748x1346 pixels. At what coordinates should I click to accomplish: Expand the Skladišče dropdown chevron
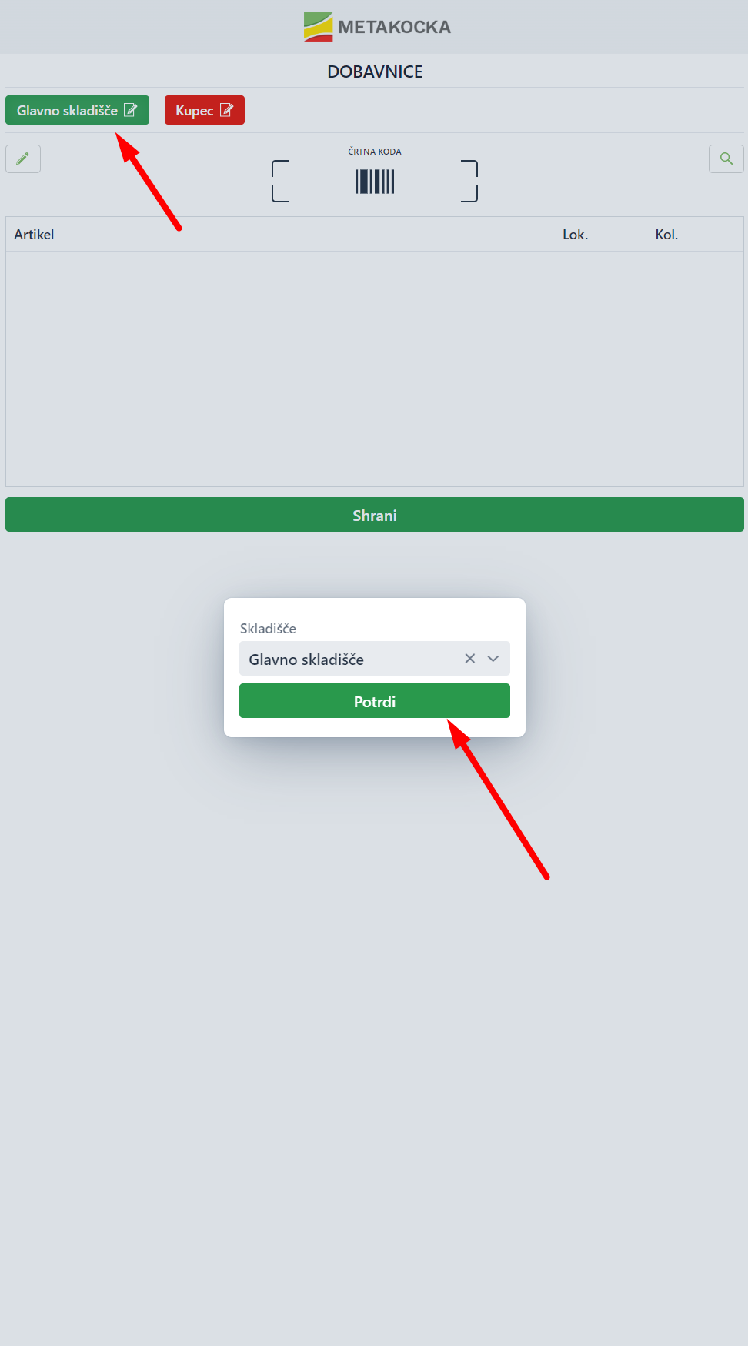click(x=493, y=659)
